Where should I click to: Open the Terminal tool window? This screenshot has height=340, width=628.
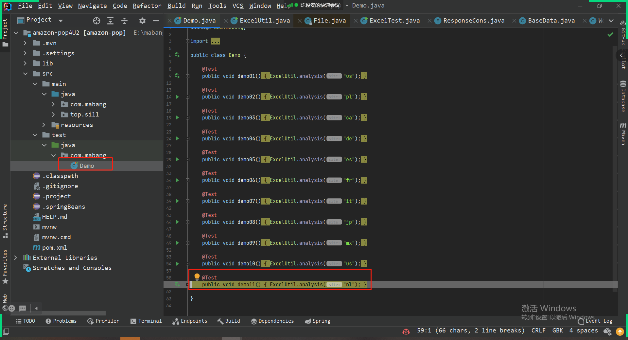click(146, 321)
